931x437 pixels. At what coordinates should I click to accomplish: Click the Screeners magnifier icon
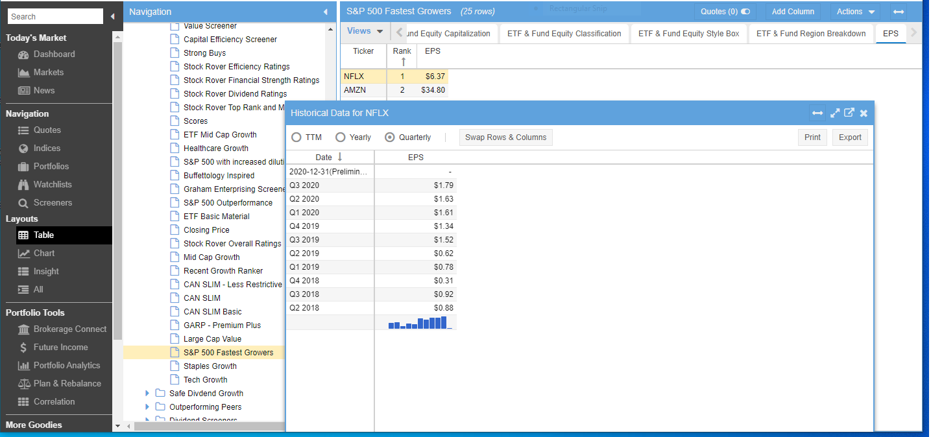tap(23, 203)
